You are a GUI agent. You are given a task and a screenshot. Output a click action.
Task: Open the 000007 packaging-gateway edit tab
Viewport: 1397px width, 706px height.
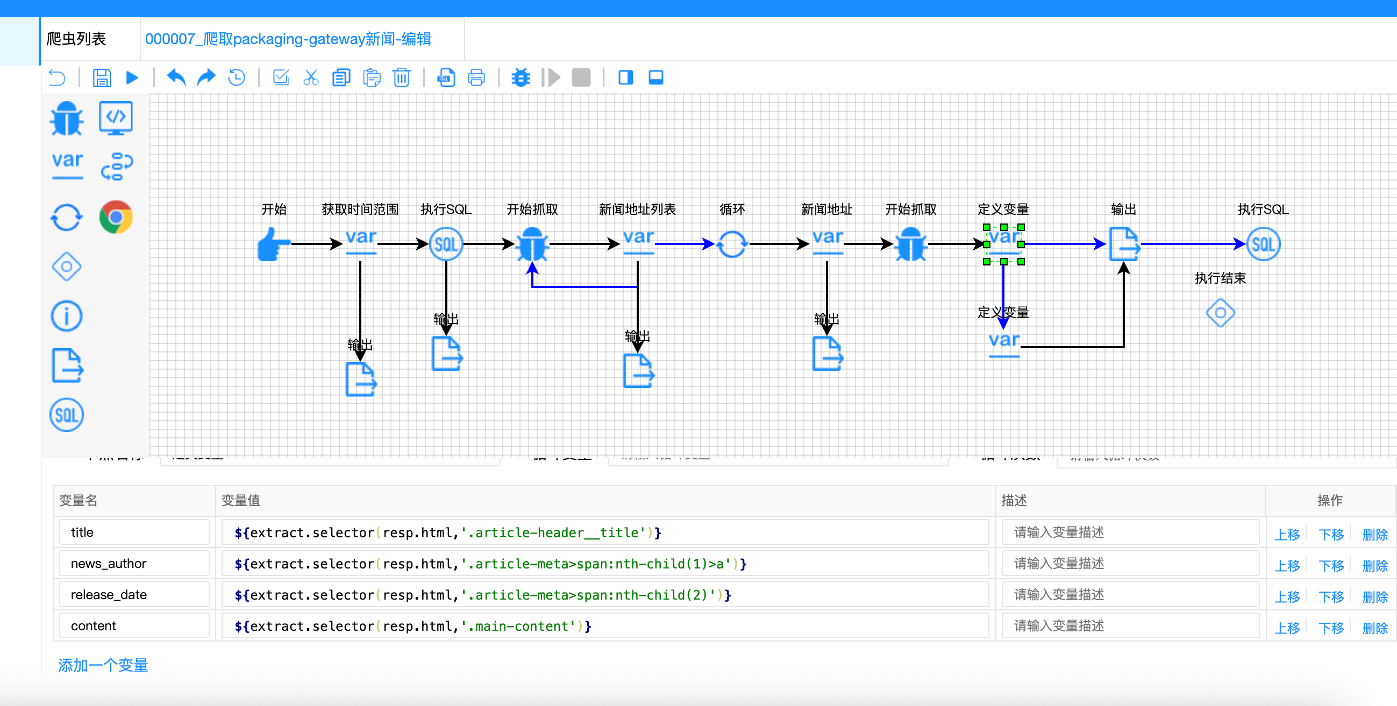click(x=288, y=39)
